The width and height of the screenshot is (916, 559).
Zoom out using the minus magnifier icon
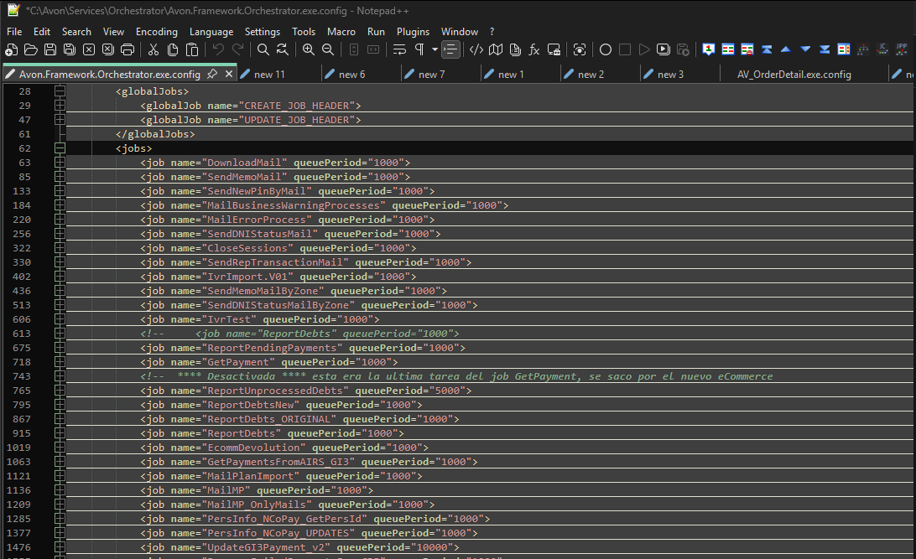(x=328, y=49)
